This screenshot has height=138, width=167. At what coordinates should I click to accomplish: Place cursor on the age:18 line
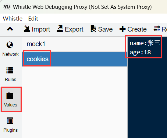coord(140,52)
